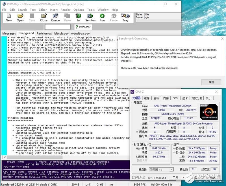Open the render Queue

click(x=55, y=17)
